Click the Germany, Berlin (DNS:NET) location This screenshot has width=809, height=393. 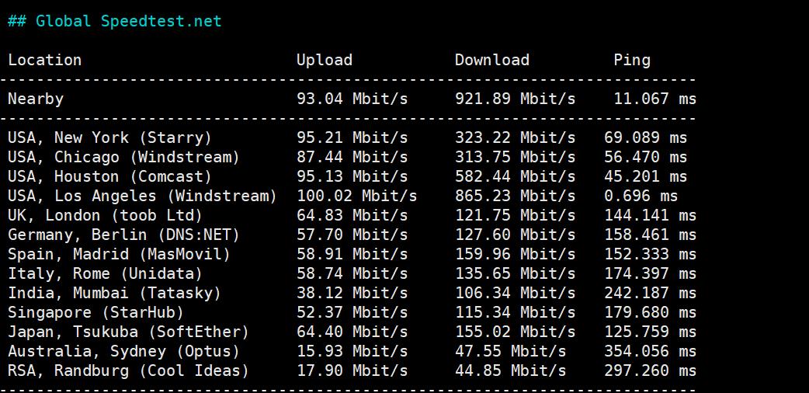[x=123, y=235]
